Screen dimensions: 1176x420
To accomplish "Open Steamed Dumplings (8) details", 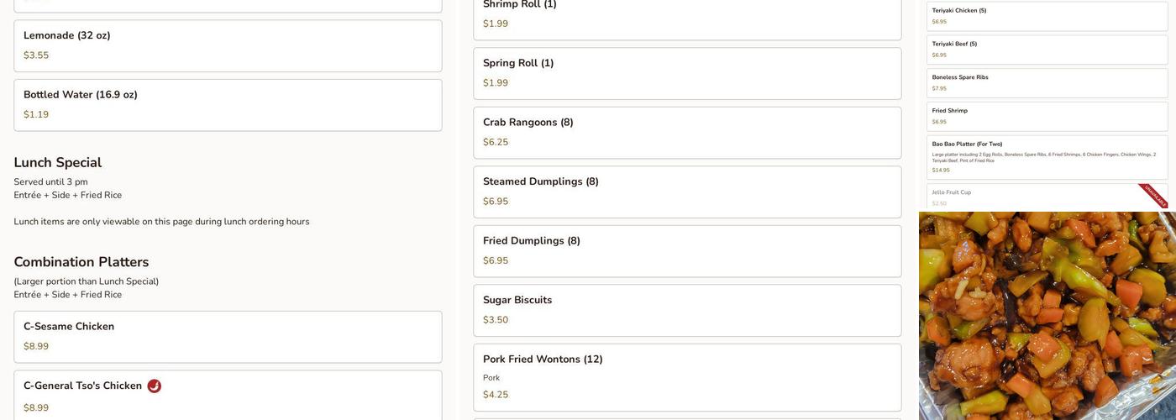I will tap(687, 192).
